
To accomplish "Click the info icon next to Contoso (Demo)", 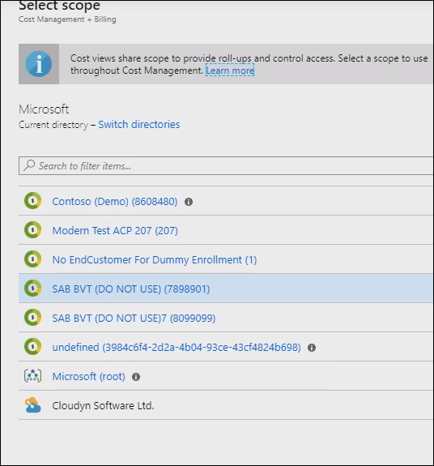I will [189, 202].
